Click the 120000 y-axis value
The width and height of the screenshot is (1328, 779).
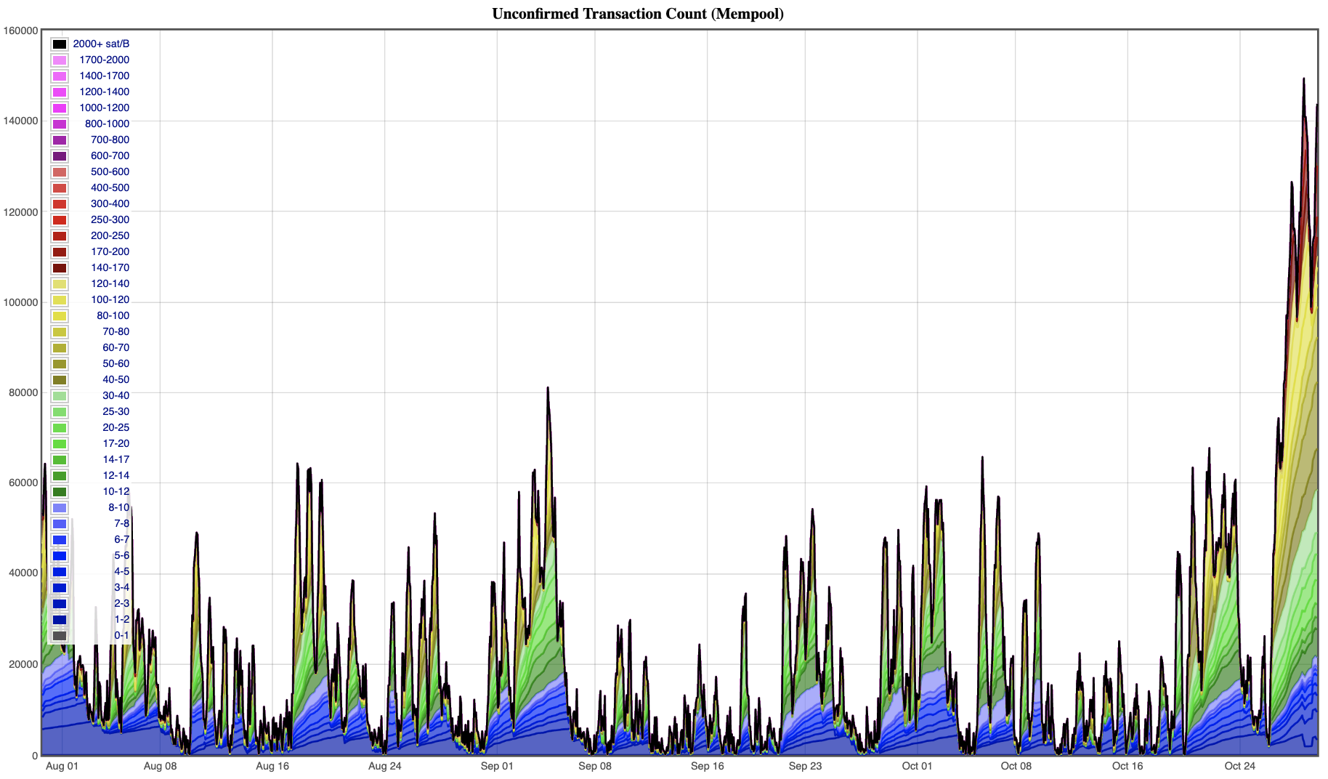click(20, 212)
